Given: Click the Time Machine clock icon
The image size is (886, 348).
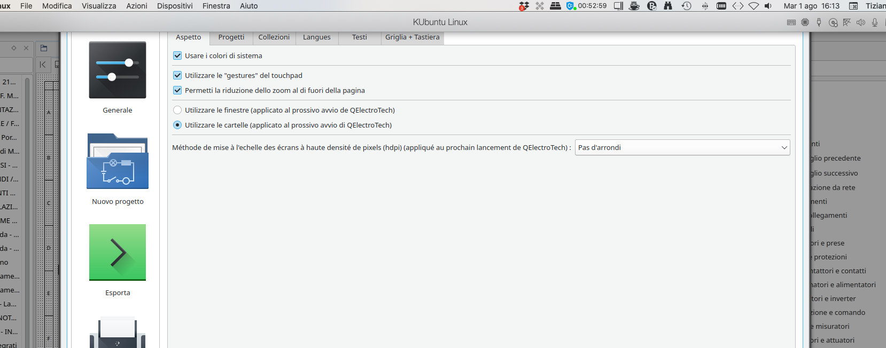Looking at the screenshot, I should click(x=687, y=6).
